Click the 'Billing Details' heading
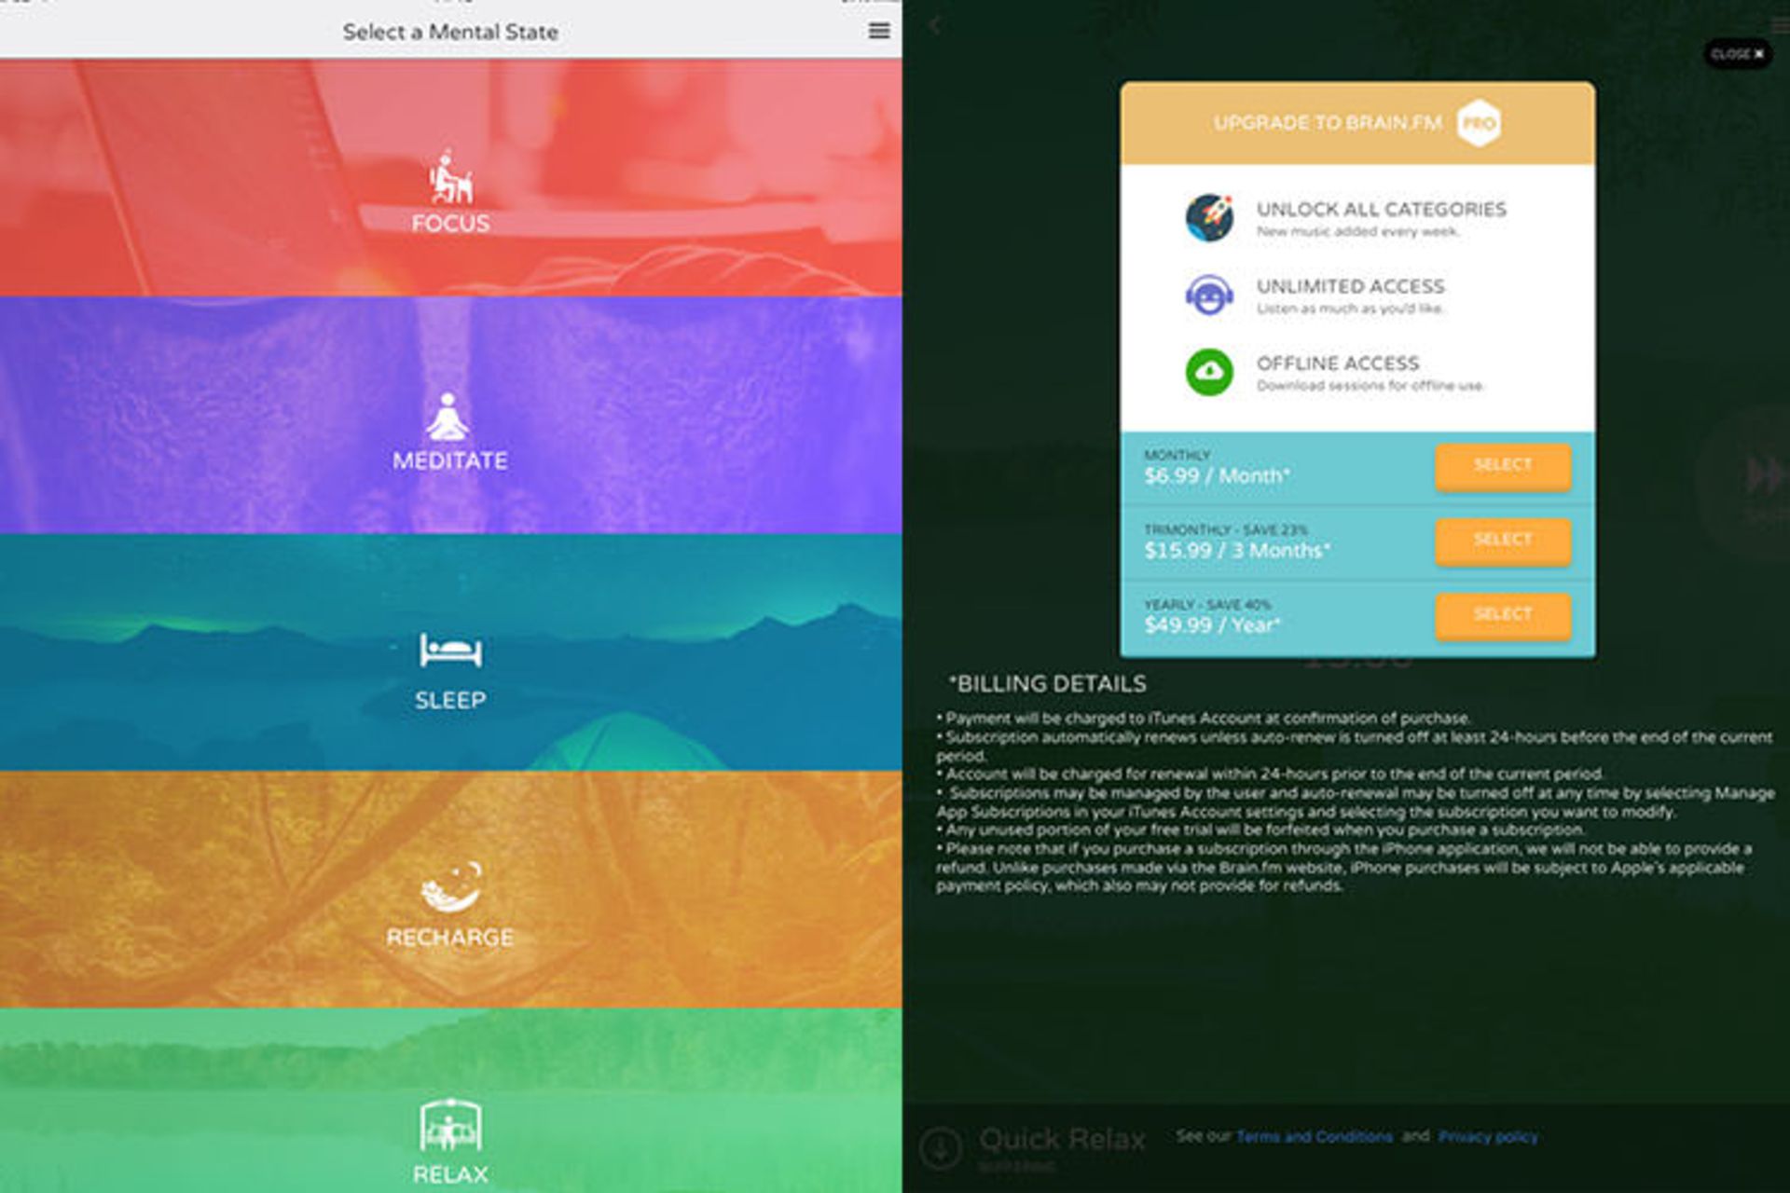The image size is (1790, 1193). [1048, 684]
